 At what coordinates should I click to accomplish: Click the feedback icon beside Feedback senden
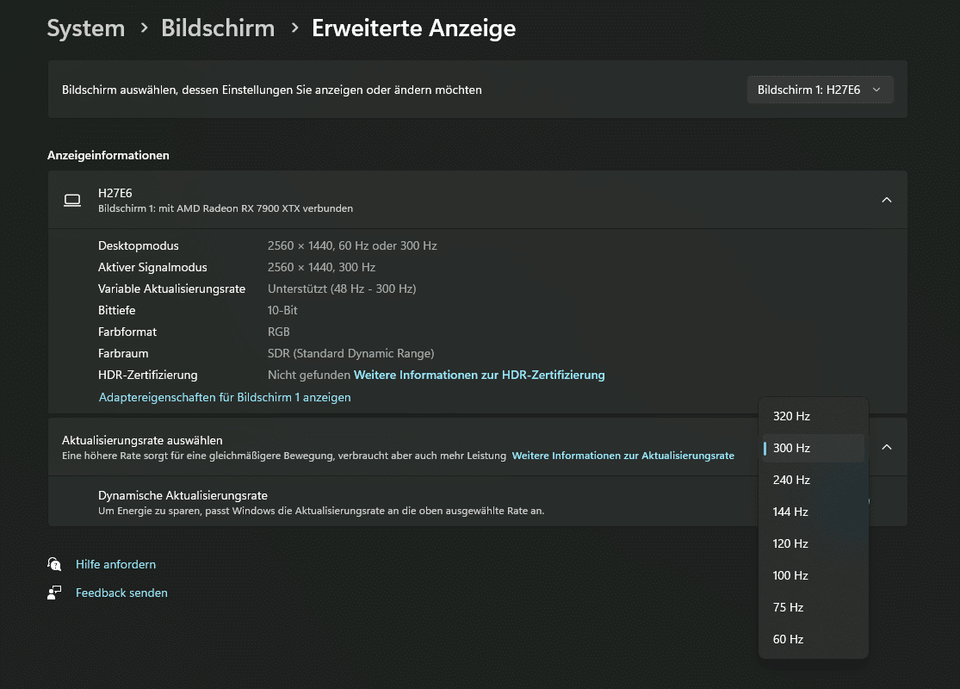(x=55, y=593)
